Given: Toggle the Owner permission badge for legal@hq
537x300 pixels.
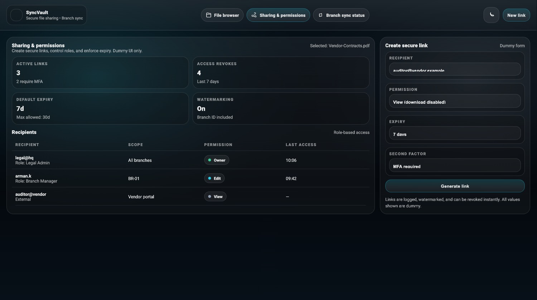Looking at the screenshot, I should coord(217,160).
